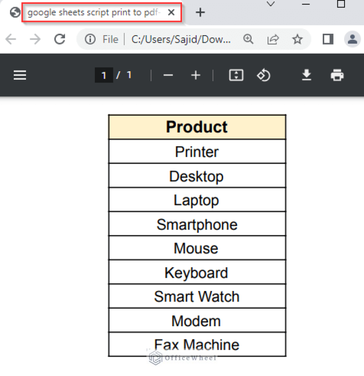
Task: Go back to the previous page
Action: pyautogui.click(x=11, y=39)
